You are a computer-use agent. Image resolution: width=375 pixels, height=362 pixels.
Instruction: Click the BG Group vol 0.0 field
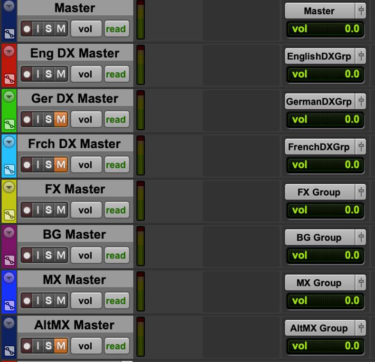[325, 255]
